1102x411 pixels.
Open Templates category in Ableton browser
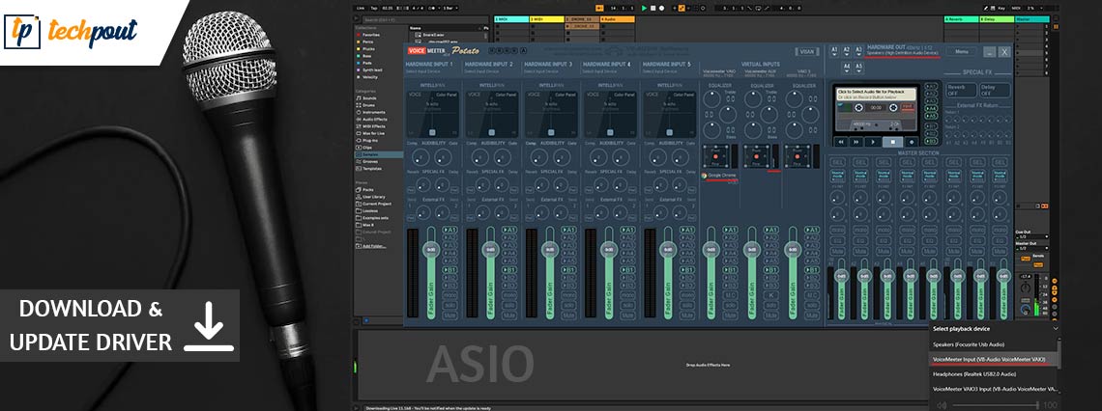coord(371,168)
